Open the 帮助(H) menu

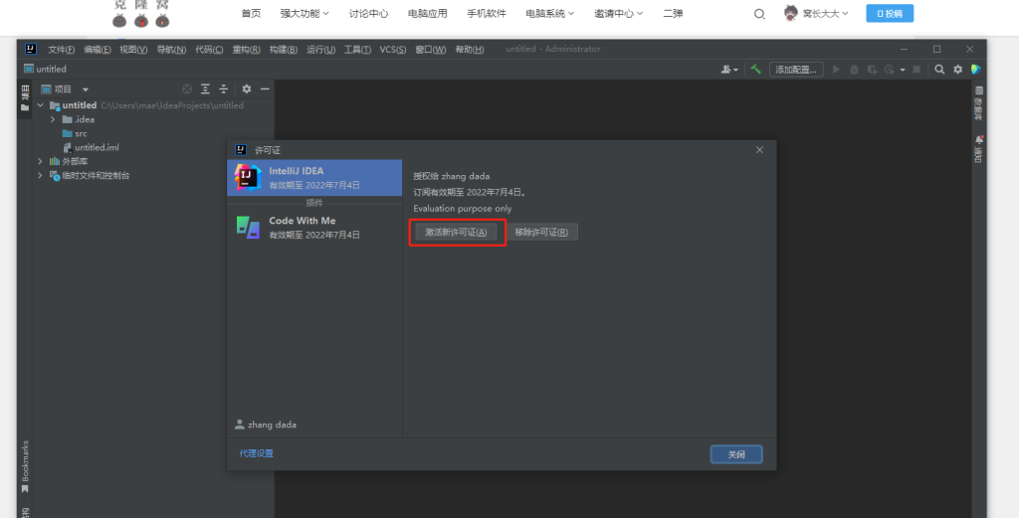tap(470, 50)
